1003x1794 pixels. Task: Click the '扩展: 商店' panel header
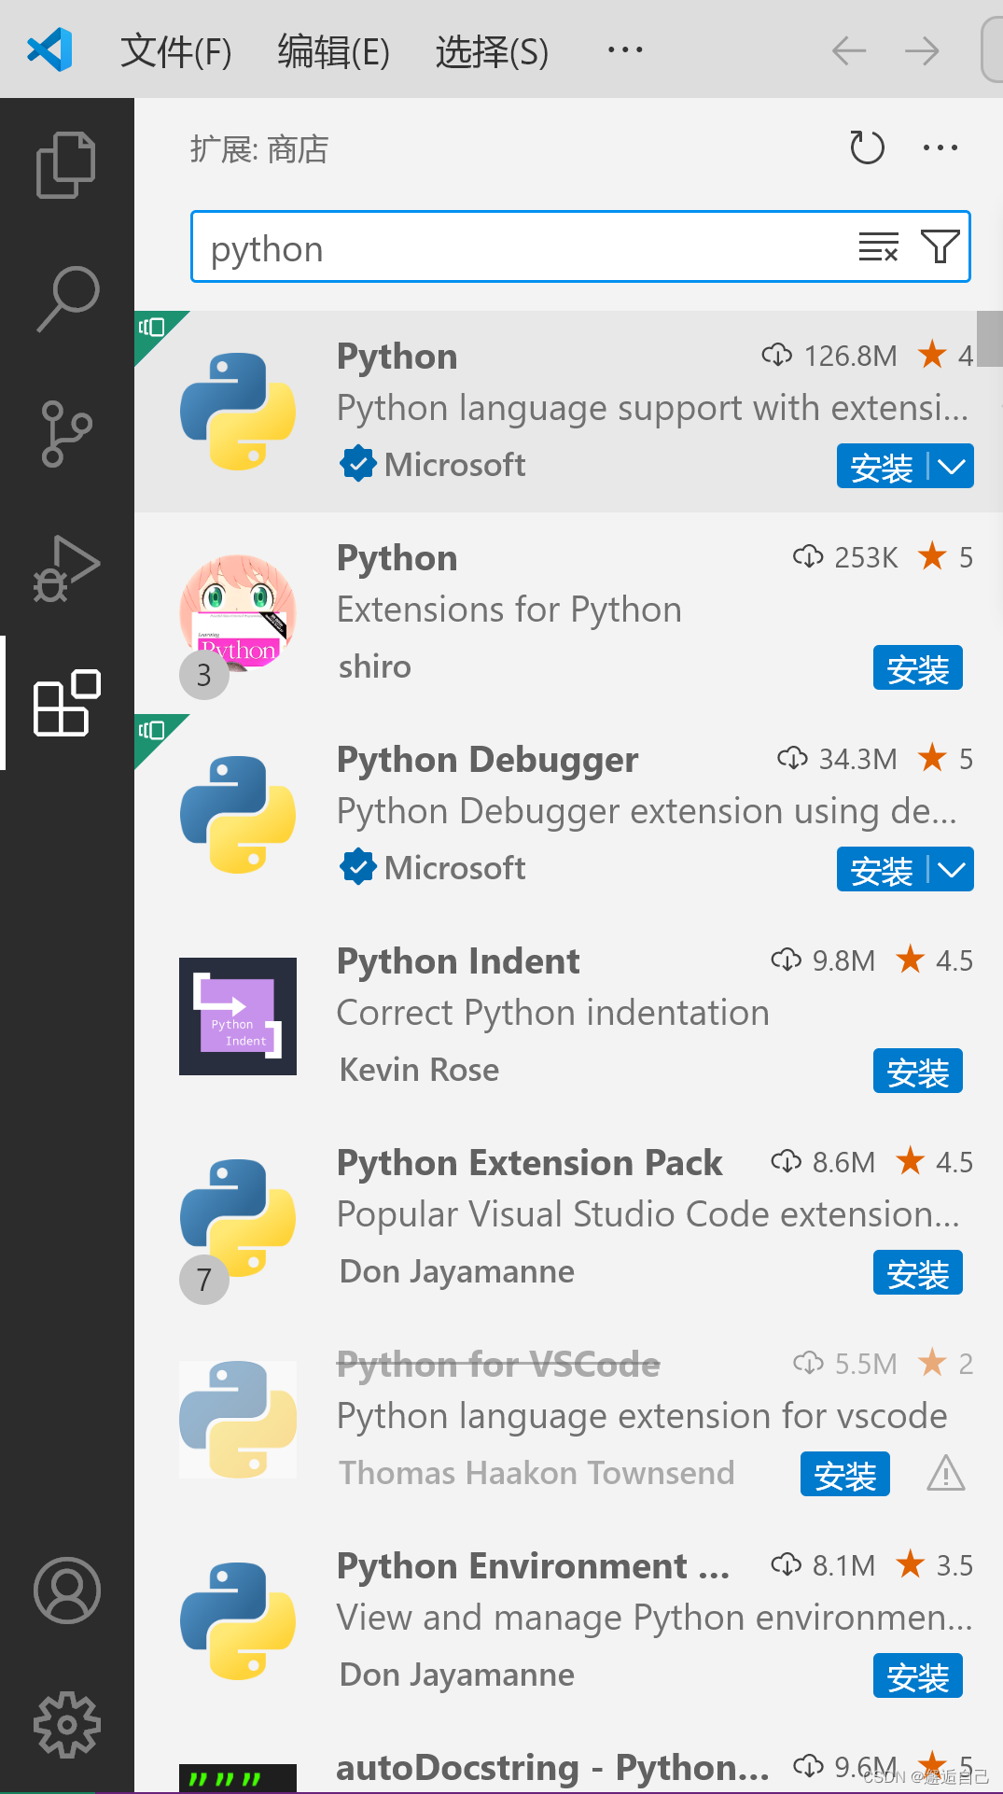point(258,148)
